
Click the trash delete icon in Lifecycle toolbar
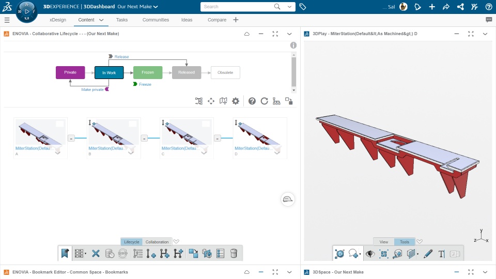234,253
